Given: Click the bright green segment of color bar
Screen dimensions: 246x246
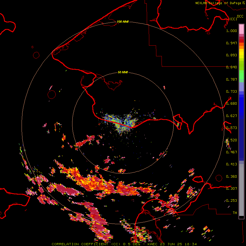Looking at the screenshot, I should tap(241, 75).
